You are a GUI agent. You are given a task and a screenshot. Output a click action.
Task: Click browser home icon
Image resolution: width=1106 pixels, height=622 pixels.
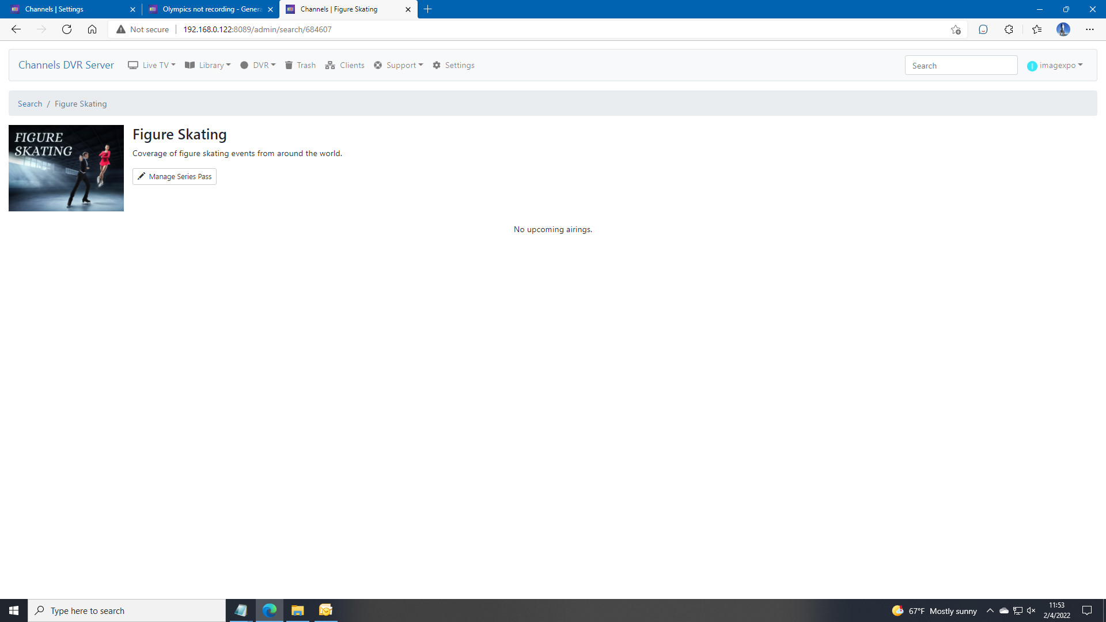pyautogui.click(x=92, y=29)
